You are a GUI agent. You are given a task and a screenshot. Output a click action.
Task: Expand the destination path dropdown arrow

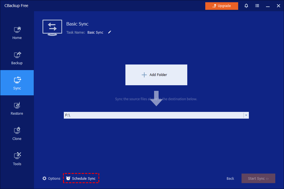pos(246,115)
